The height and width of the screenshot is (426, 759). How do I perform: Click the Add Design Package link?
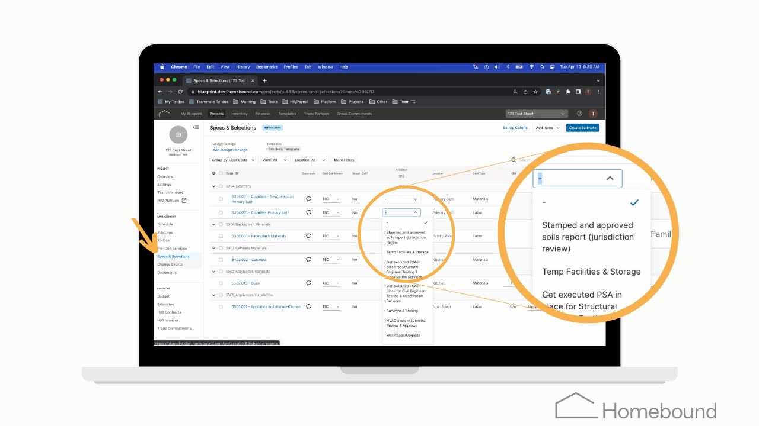pyautogui.click(x=230, y=150)
